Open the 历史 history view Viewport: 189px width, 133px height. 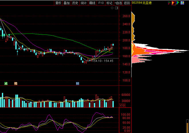click(x=75, y=3)
